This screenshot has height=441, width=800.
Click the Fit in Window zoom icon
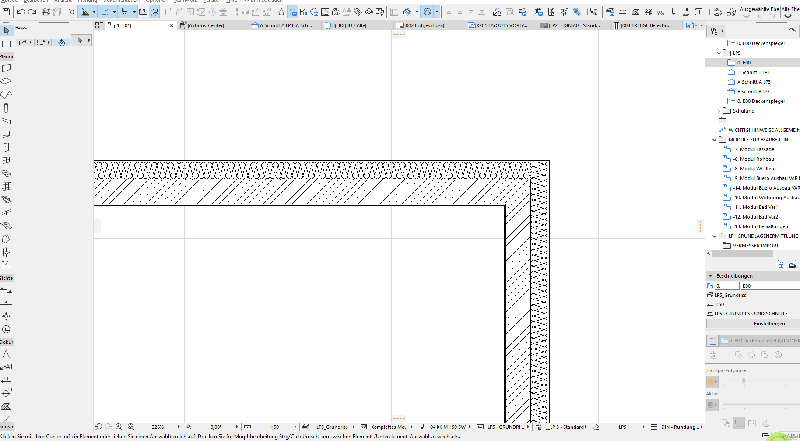point(131,427)
